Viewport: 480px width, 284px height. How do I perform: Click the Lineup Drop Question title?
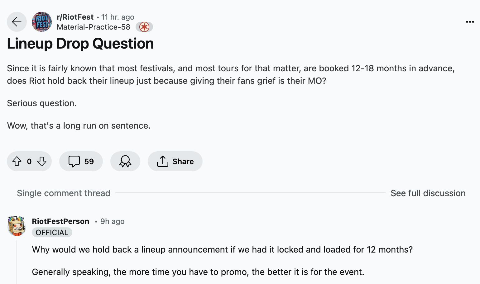(x=80, y=44)
